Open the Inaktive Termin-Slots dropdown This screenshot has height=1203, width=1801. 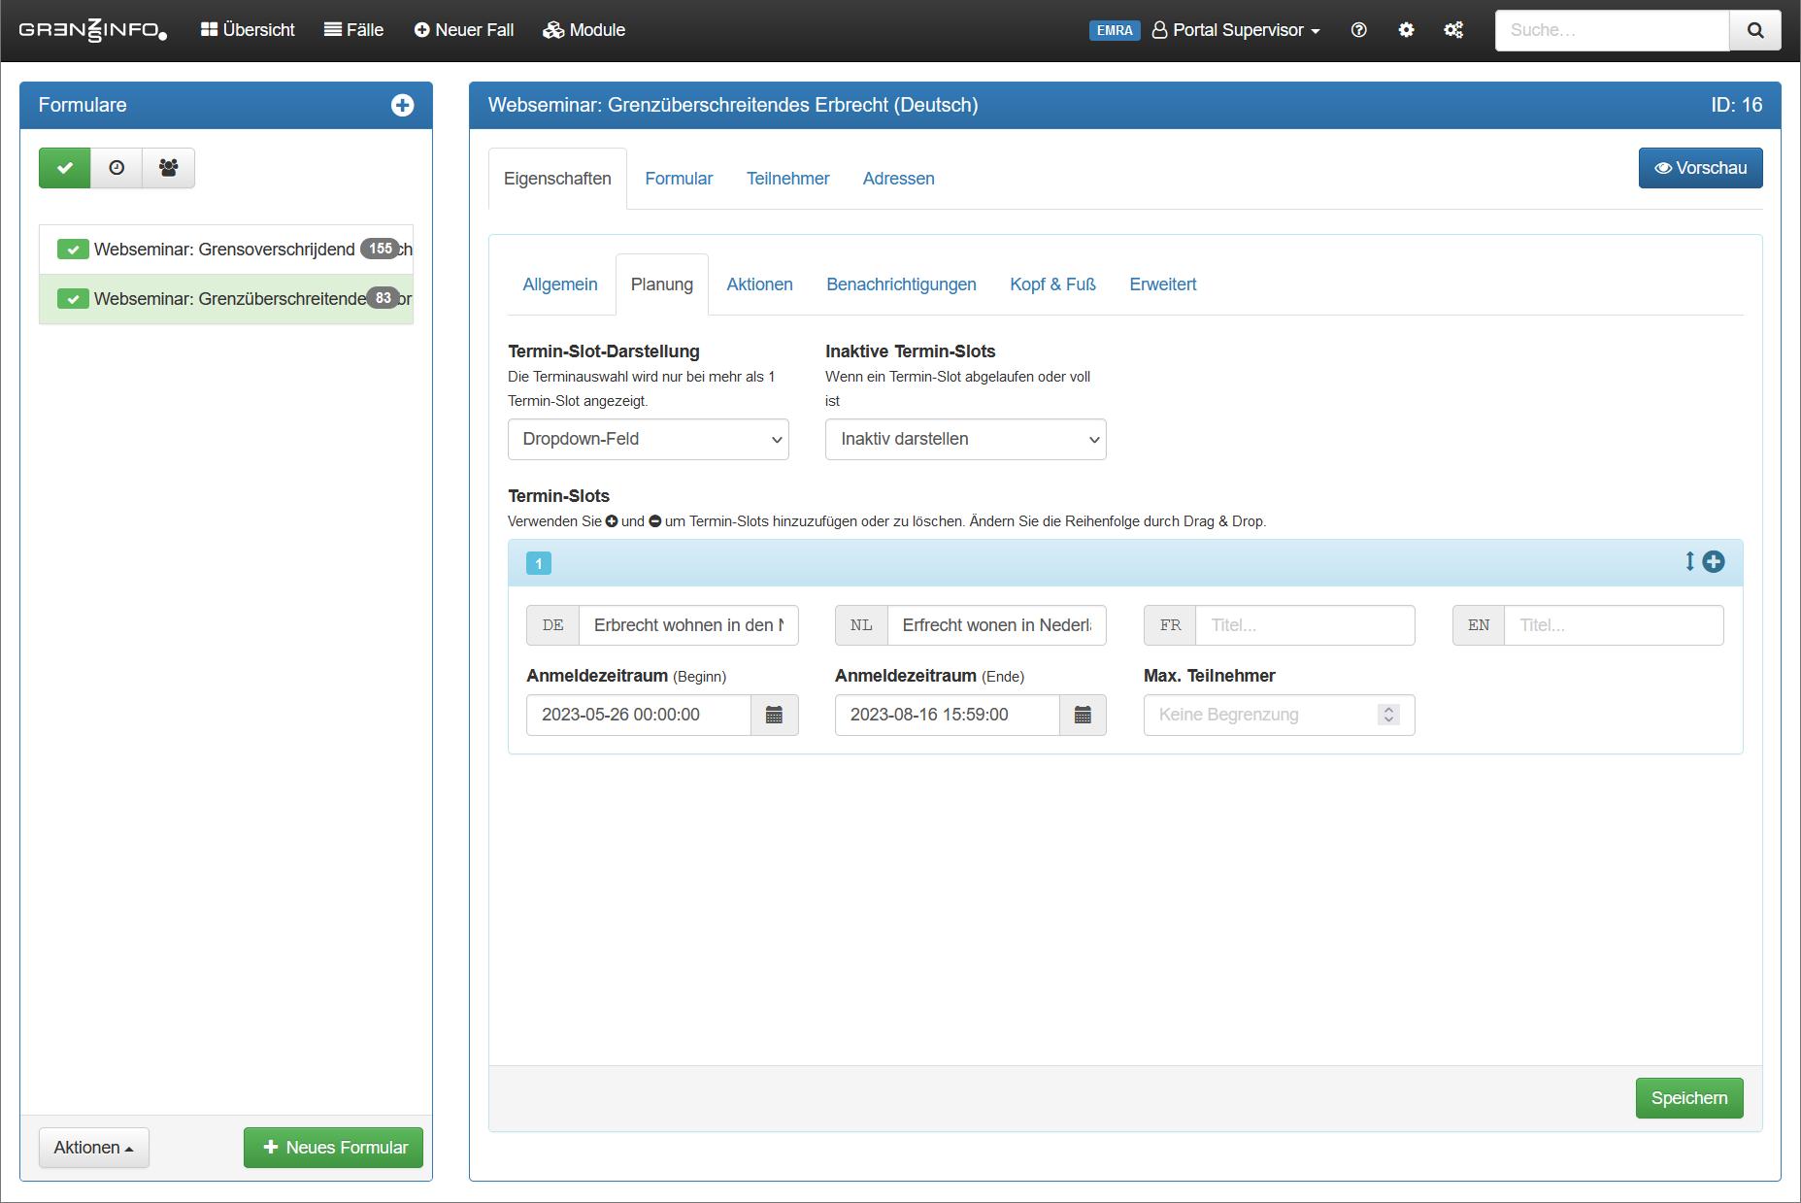point(965,440)
